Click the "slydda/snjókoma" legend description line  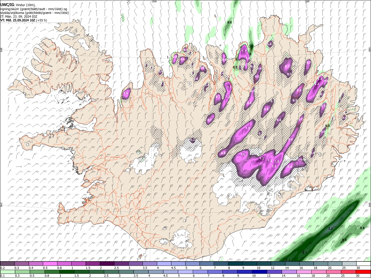(34, 13)
